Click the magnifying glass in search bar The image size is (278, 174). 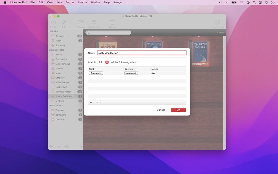tap(87, 33)
